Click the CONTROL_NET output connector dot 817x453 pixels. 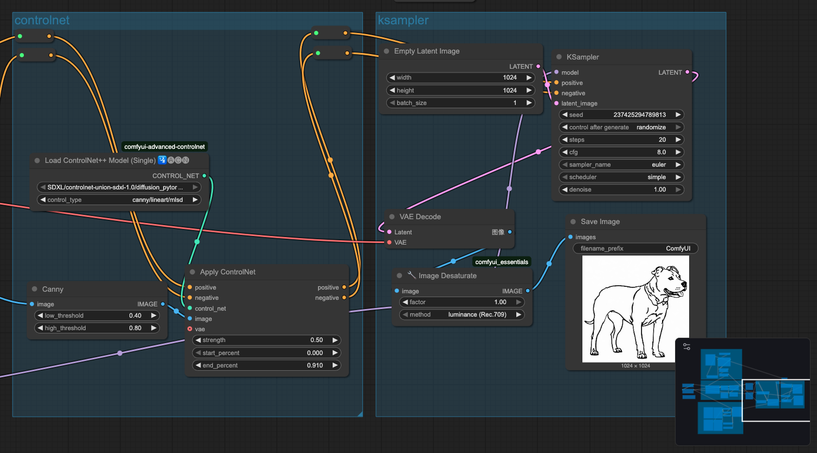click(x=204, y=176)
